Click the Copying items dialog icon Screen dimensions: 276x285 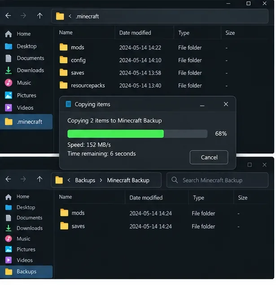[x=68, y=104]
